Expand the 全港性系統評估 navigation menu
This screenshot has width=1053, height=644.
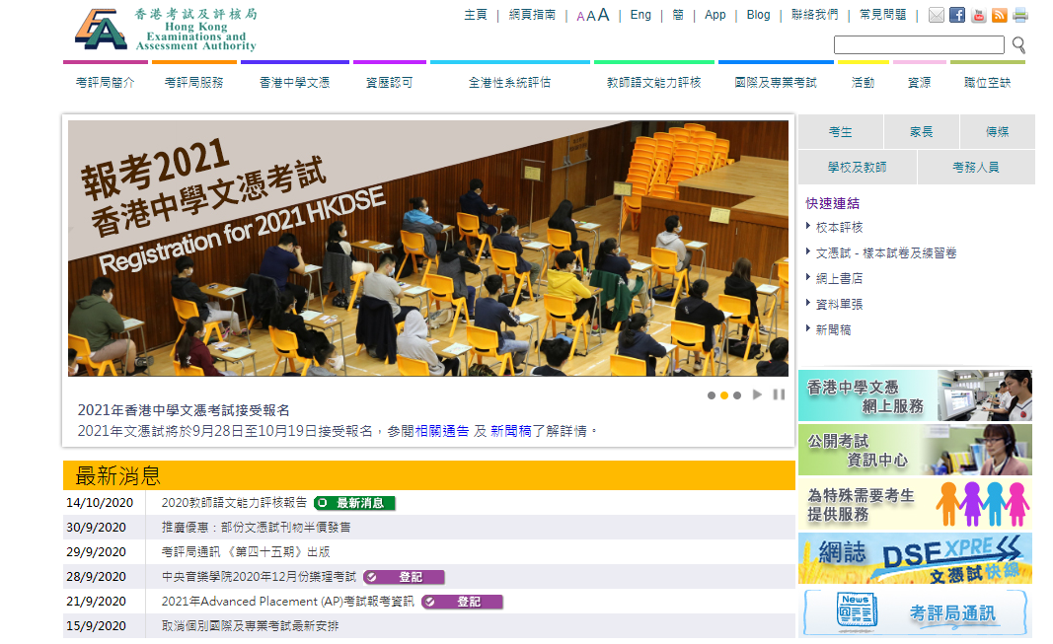(509, 83)
